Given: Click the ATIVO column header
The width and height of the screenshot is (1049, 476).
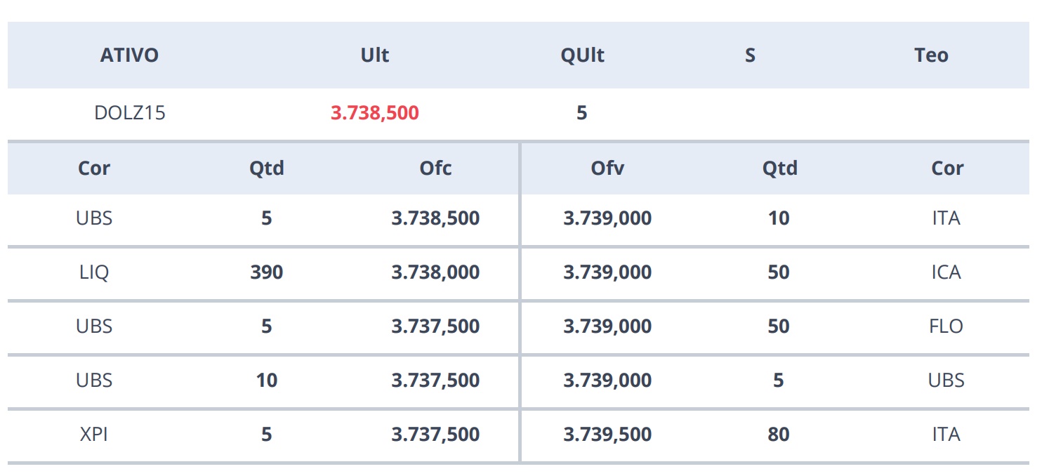Looking at the screenshot, I should (x=129, y=55).
